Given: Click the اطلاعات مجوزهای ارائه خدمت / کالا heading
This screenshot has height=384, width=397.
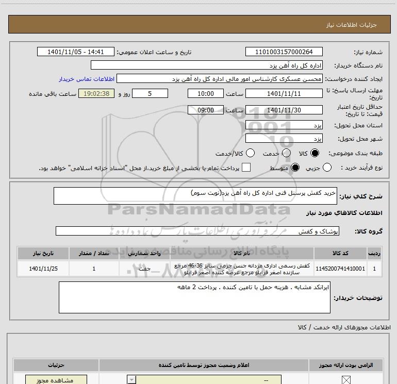Looking at the screenshot, I should (344, 327).
